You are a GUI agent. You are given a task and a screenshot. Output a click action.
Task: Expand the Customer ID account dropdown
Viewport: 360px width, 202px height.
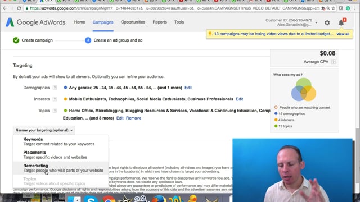316,22
